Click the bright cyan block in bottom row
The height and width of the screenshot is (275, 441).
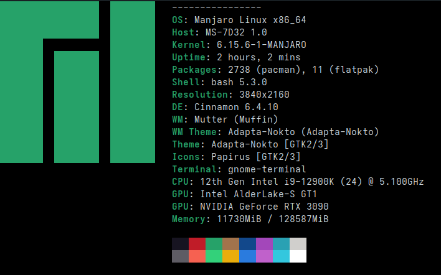click(x=282, y=256)
